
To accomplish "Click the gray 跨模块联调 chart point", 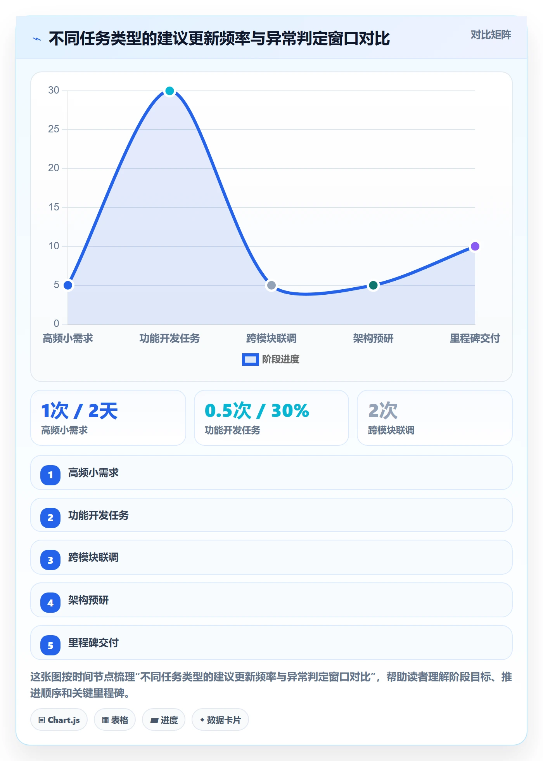I will point(271,285).
